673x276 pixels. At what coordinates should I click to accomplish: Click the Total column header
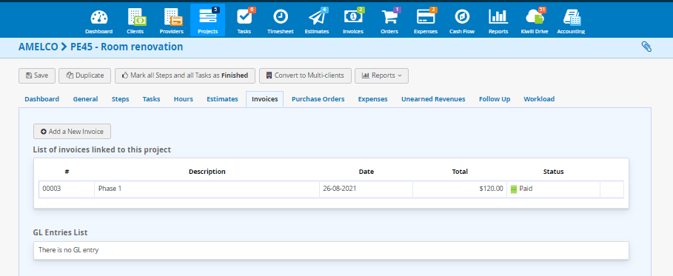460,172
